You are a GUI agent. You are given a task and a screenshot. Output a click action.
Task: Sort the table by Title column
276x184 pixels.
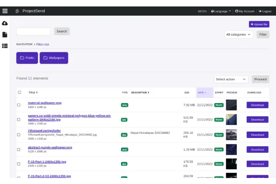(33, 92)
